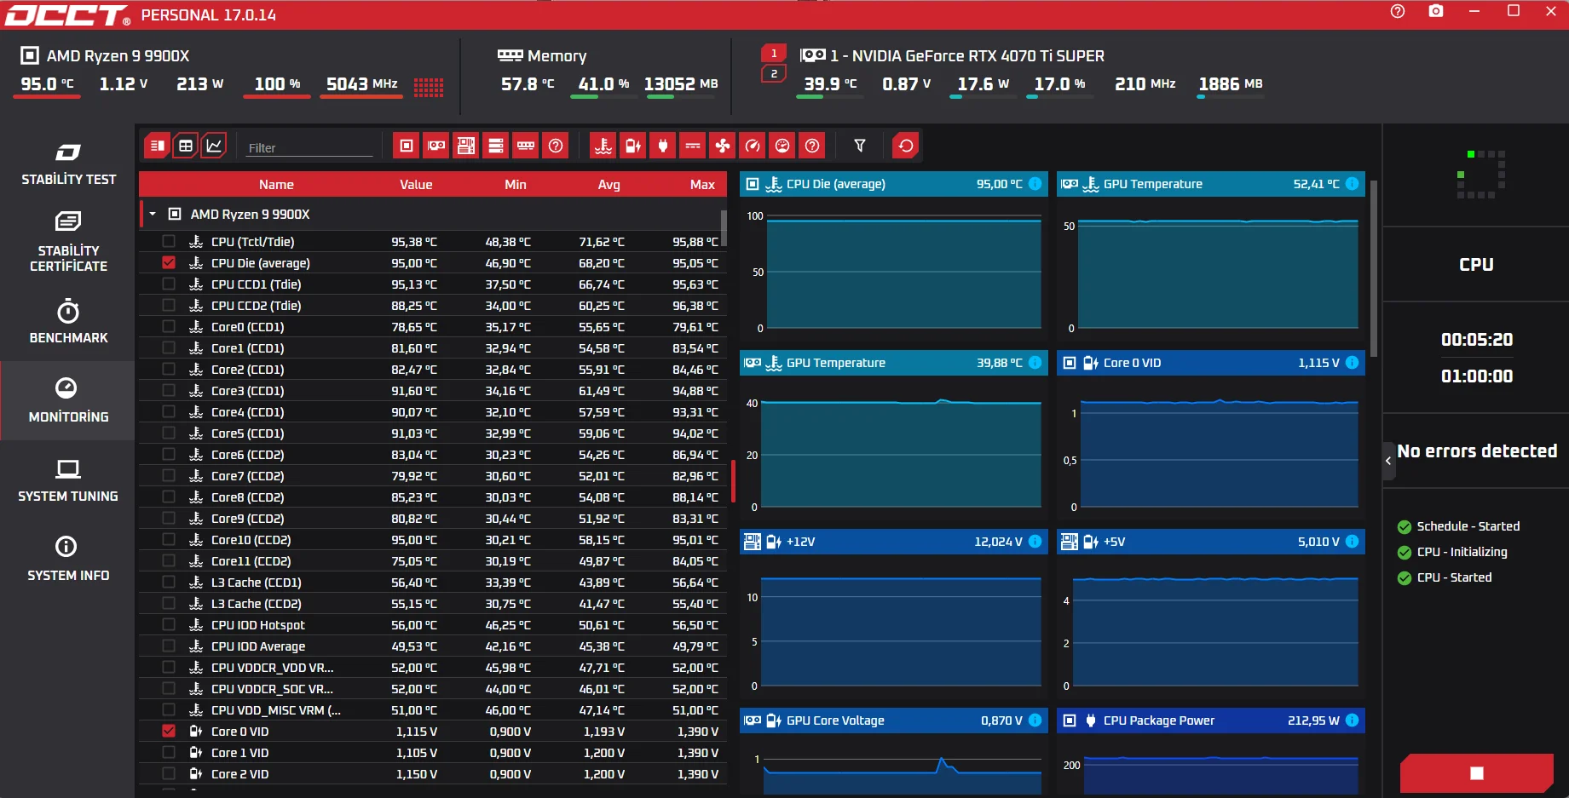
Task: Sort table by the Name column
Action: (x=276, y=185)
